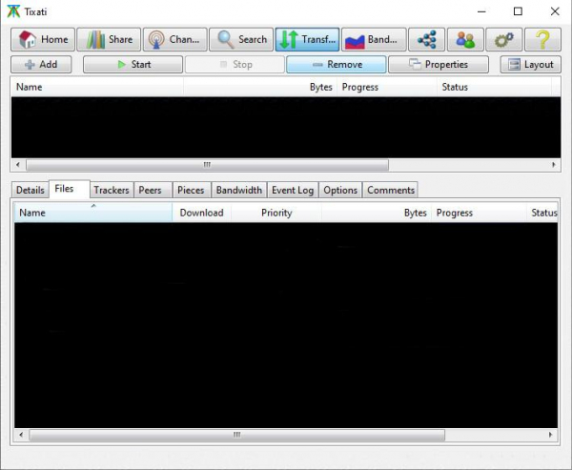Viewport: 572px width, 470px height.
Task: Sort files list by Status column
Action: pyautogui.click(x=542, y=213)
